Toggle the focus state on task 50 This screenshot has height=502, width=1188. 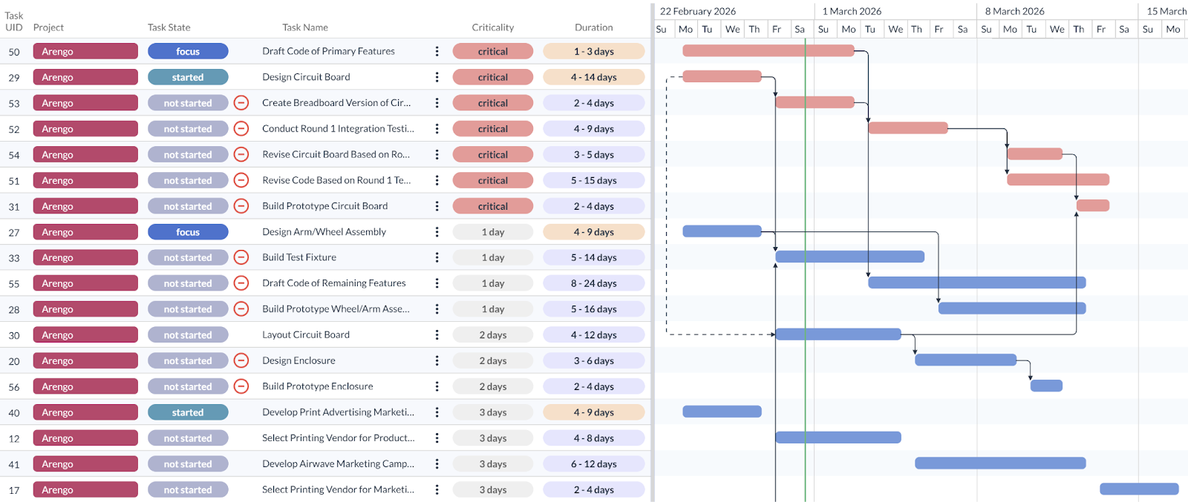pos(188,51)
